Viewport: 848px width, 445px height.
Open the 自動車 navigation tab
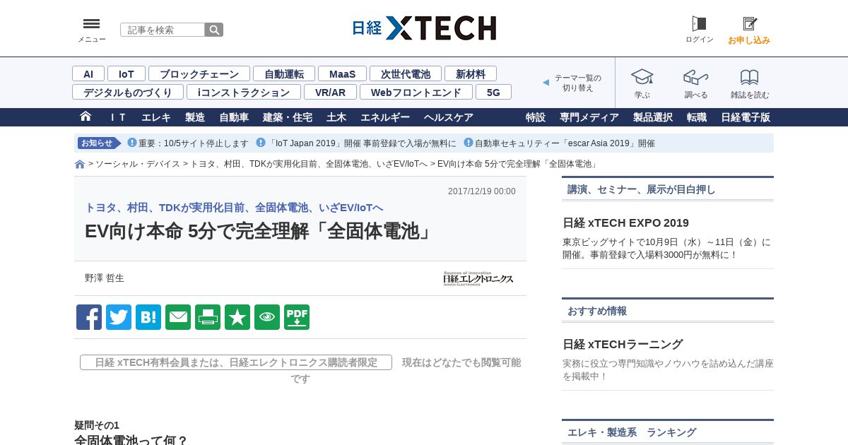234,117
